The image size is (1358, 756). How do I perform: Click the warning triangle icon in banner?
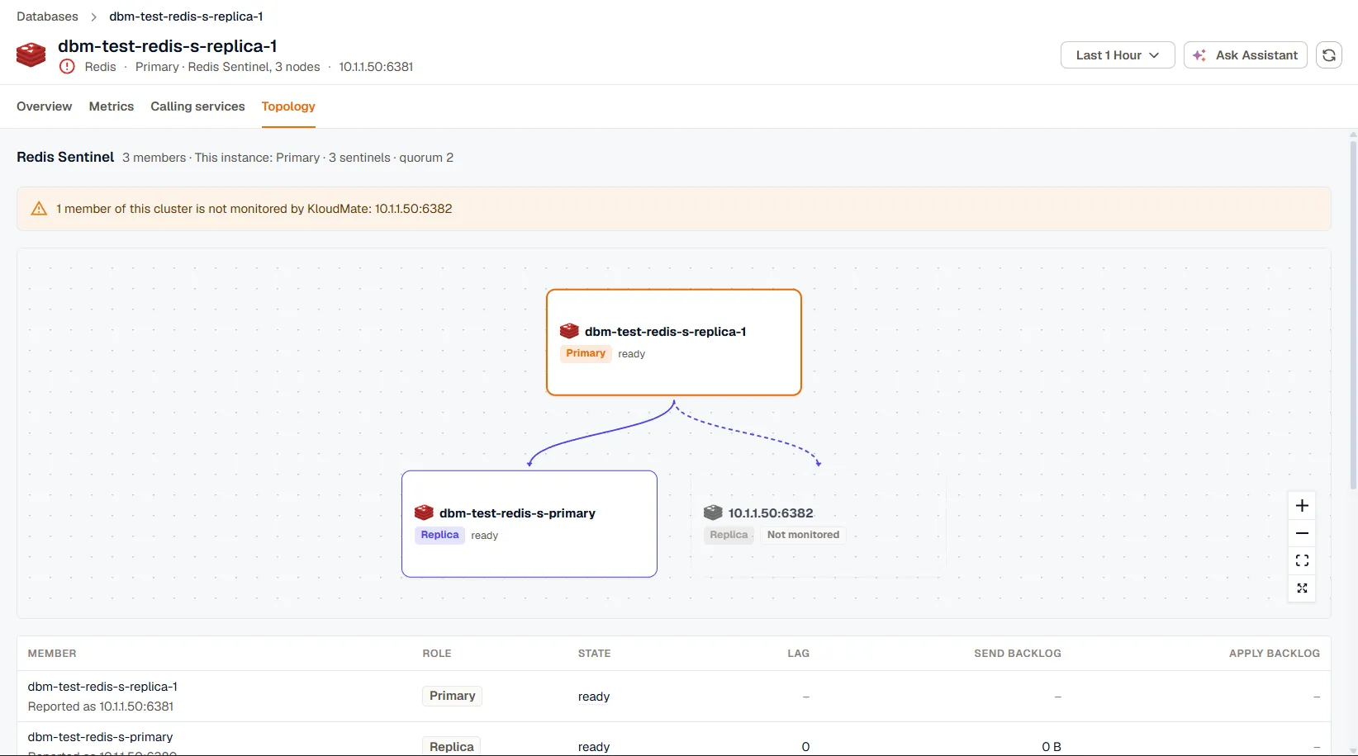39,209
